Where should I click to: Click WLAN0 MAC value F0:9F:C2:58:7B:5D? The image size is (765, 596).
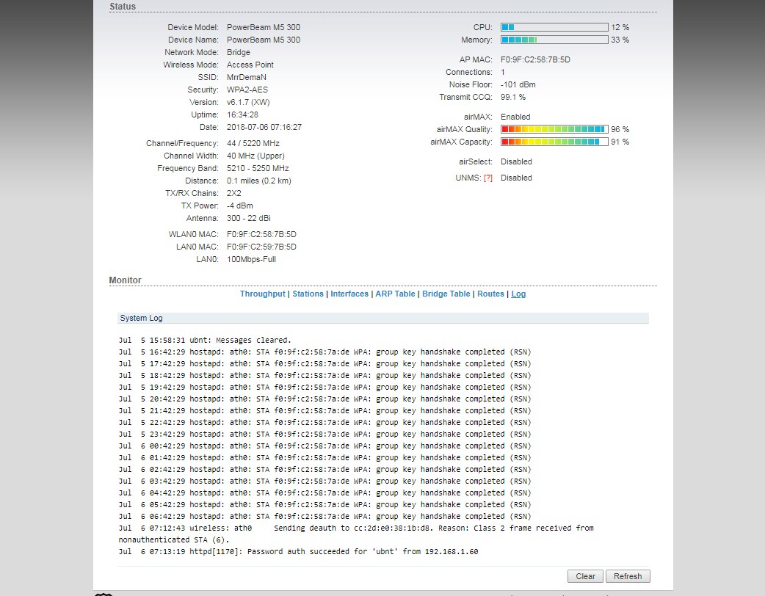pos(261,234)
